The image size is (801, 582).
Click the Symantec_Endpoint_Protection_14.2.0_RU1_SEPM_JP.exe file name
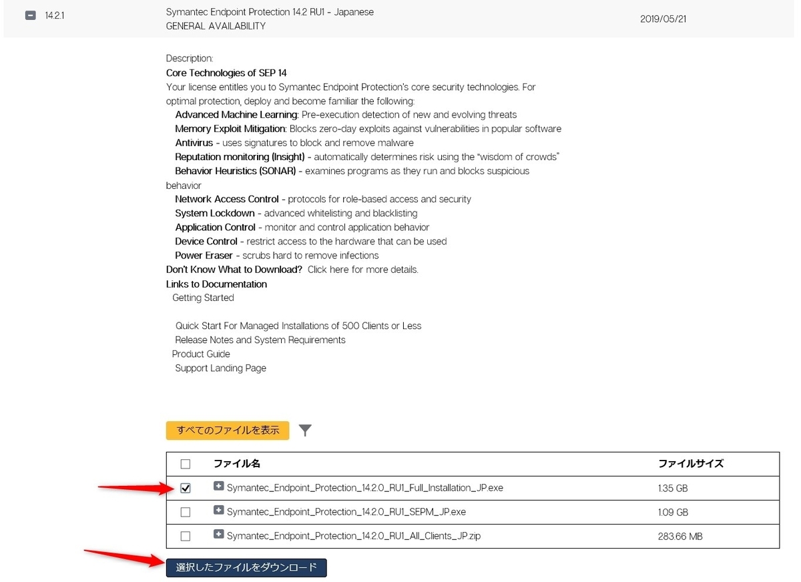(x=346, y=512)
